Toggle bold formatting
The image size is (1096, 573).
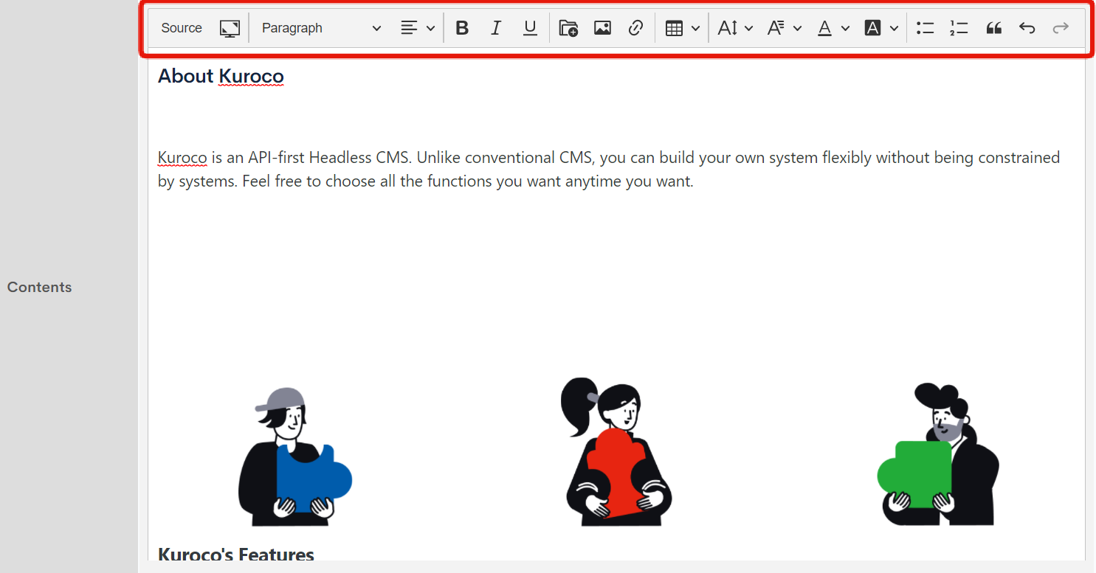tap(462, 28)
